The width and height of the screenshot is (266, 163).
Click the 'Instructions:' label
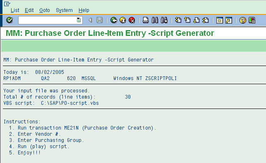point(22,122)
